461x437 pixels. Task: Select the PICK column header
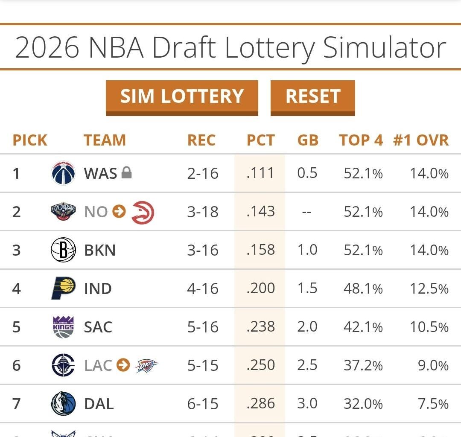coord(29,140)
